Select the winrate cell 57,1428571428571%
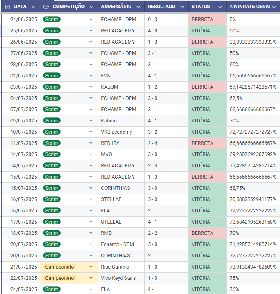 (253, 87)
